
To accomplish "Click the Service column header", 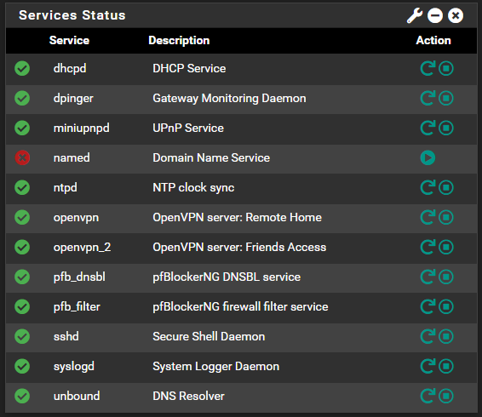I will coord(69,41).
